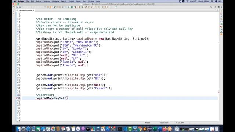Open the External Tools dropdown arrow
235x132 pixels.
click(77, 7)
